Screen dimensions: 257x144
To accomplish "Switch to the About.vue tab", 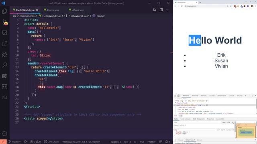I will (x=76, y=10).
